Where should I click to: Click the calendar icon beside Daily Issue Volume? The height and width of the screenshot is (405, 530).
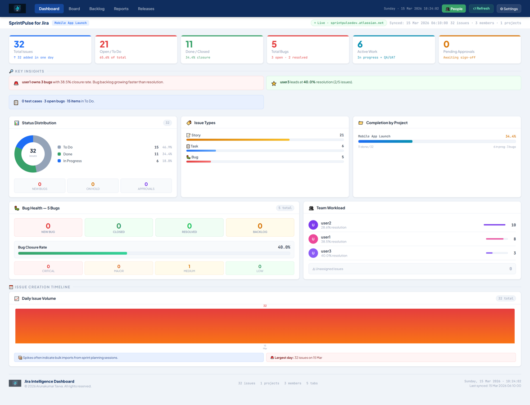coord(16,298)
